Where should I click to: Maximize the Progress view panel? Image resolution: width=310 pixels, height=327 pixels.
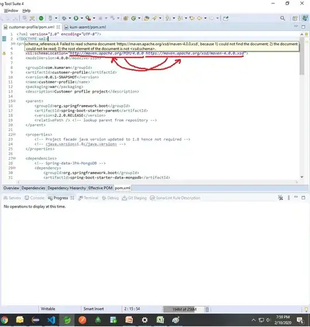pyautogui.click(x=303, y=198)
